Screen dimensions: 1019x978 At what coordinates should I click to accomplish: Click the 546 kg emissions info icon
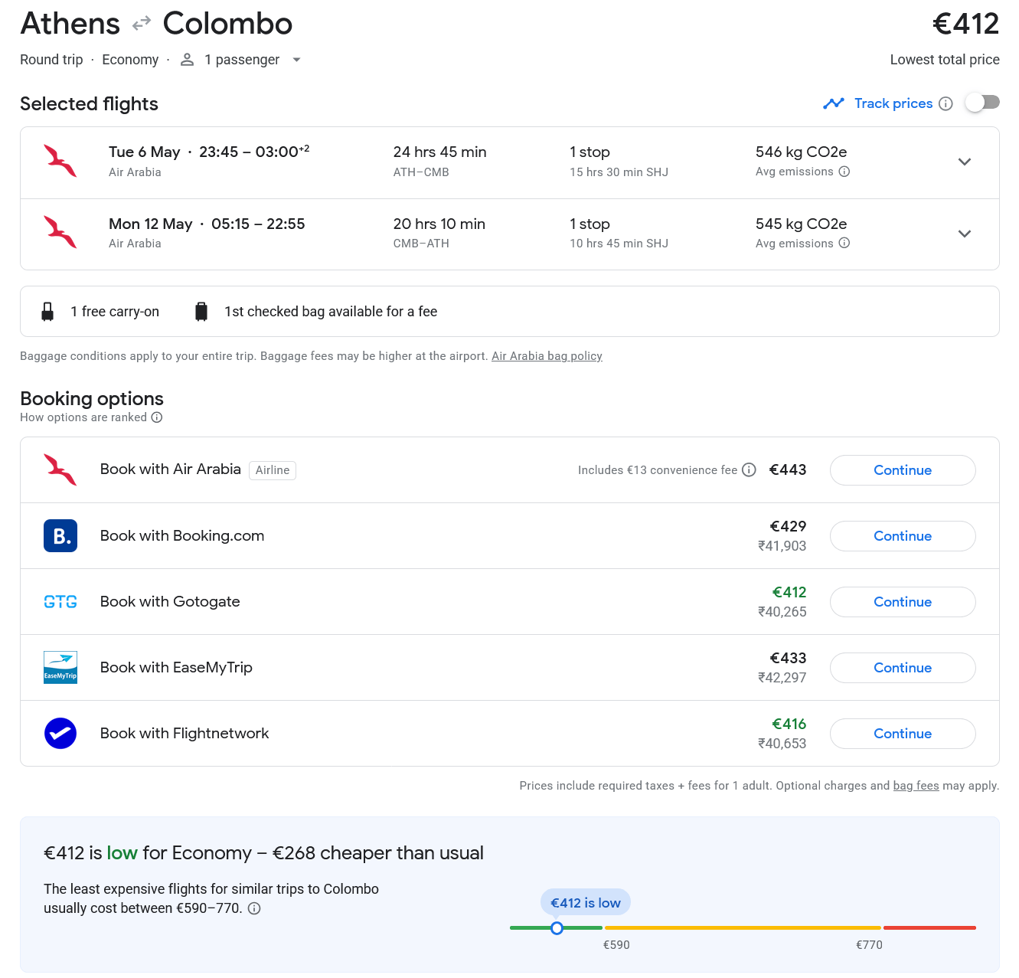(844, 172)
